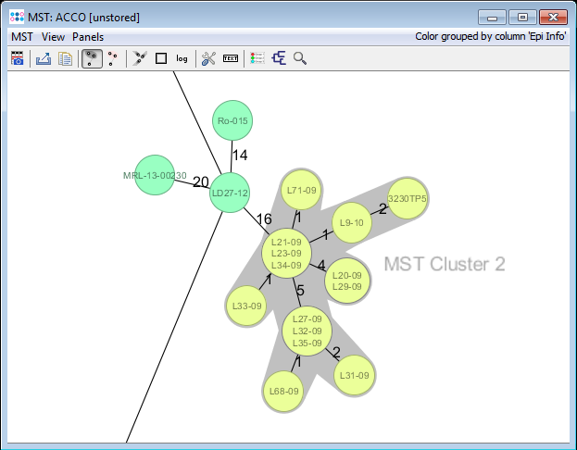Open the MST menu
Viewport: 577px width, 450px height.
click(x=21, y=37)
